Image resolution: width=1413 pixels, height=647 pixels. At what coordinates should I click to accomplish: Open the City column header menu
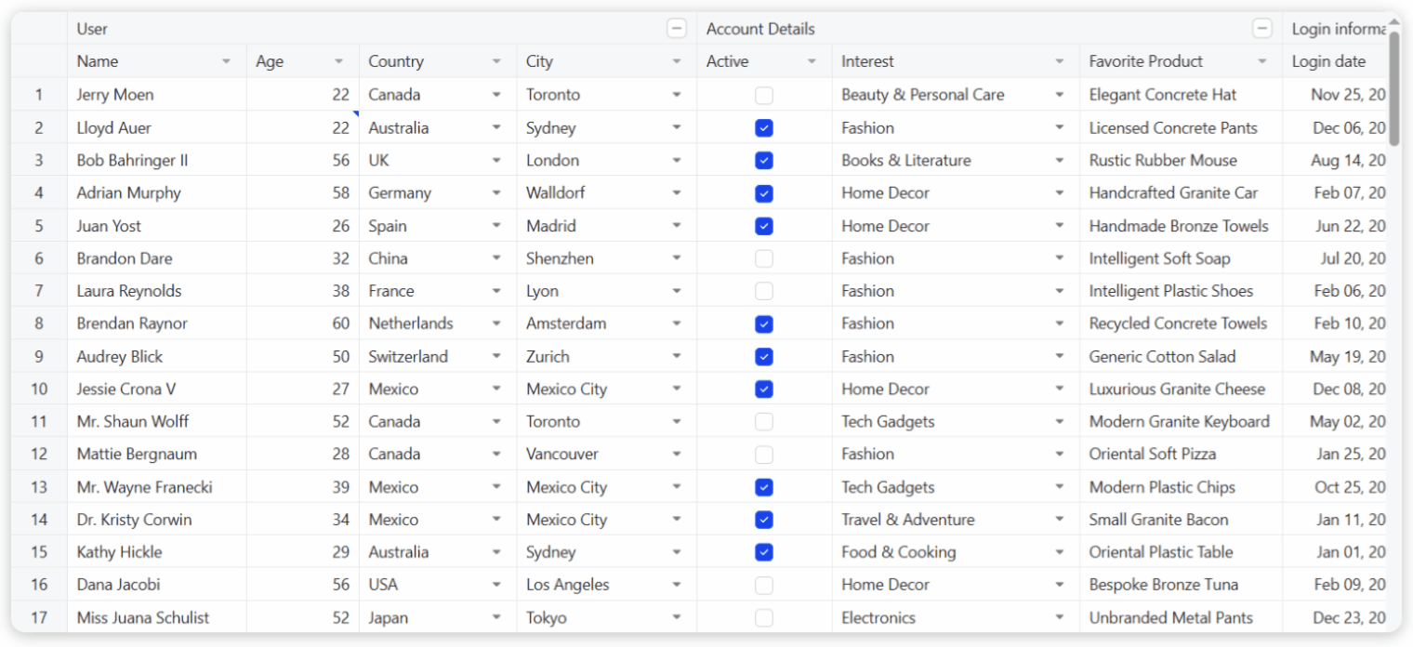[677, 61]
